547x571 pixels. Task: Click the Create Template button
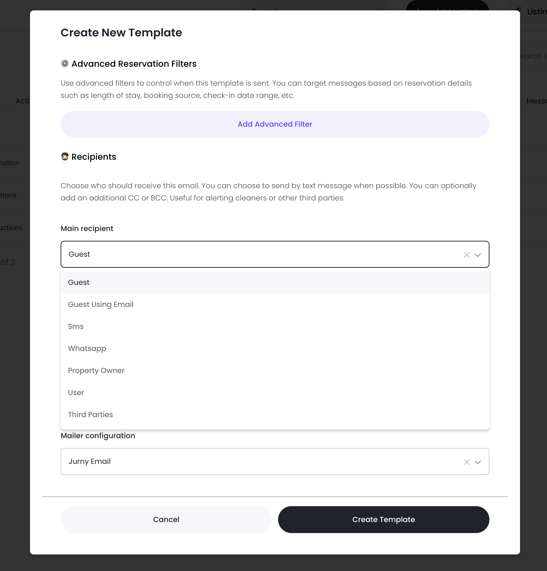(x=383, y=520)
